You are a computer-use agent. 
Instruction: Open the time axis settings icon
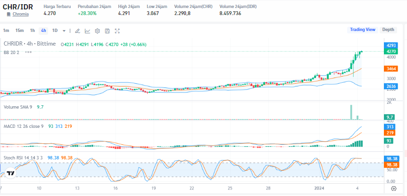pos(394,188)
